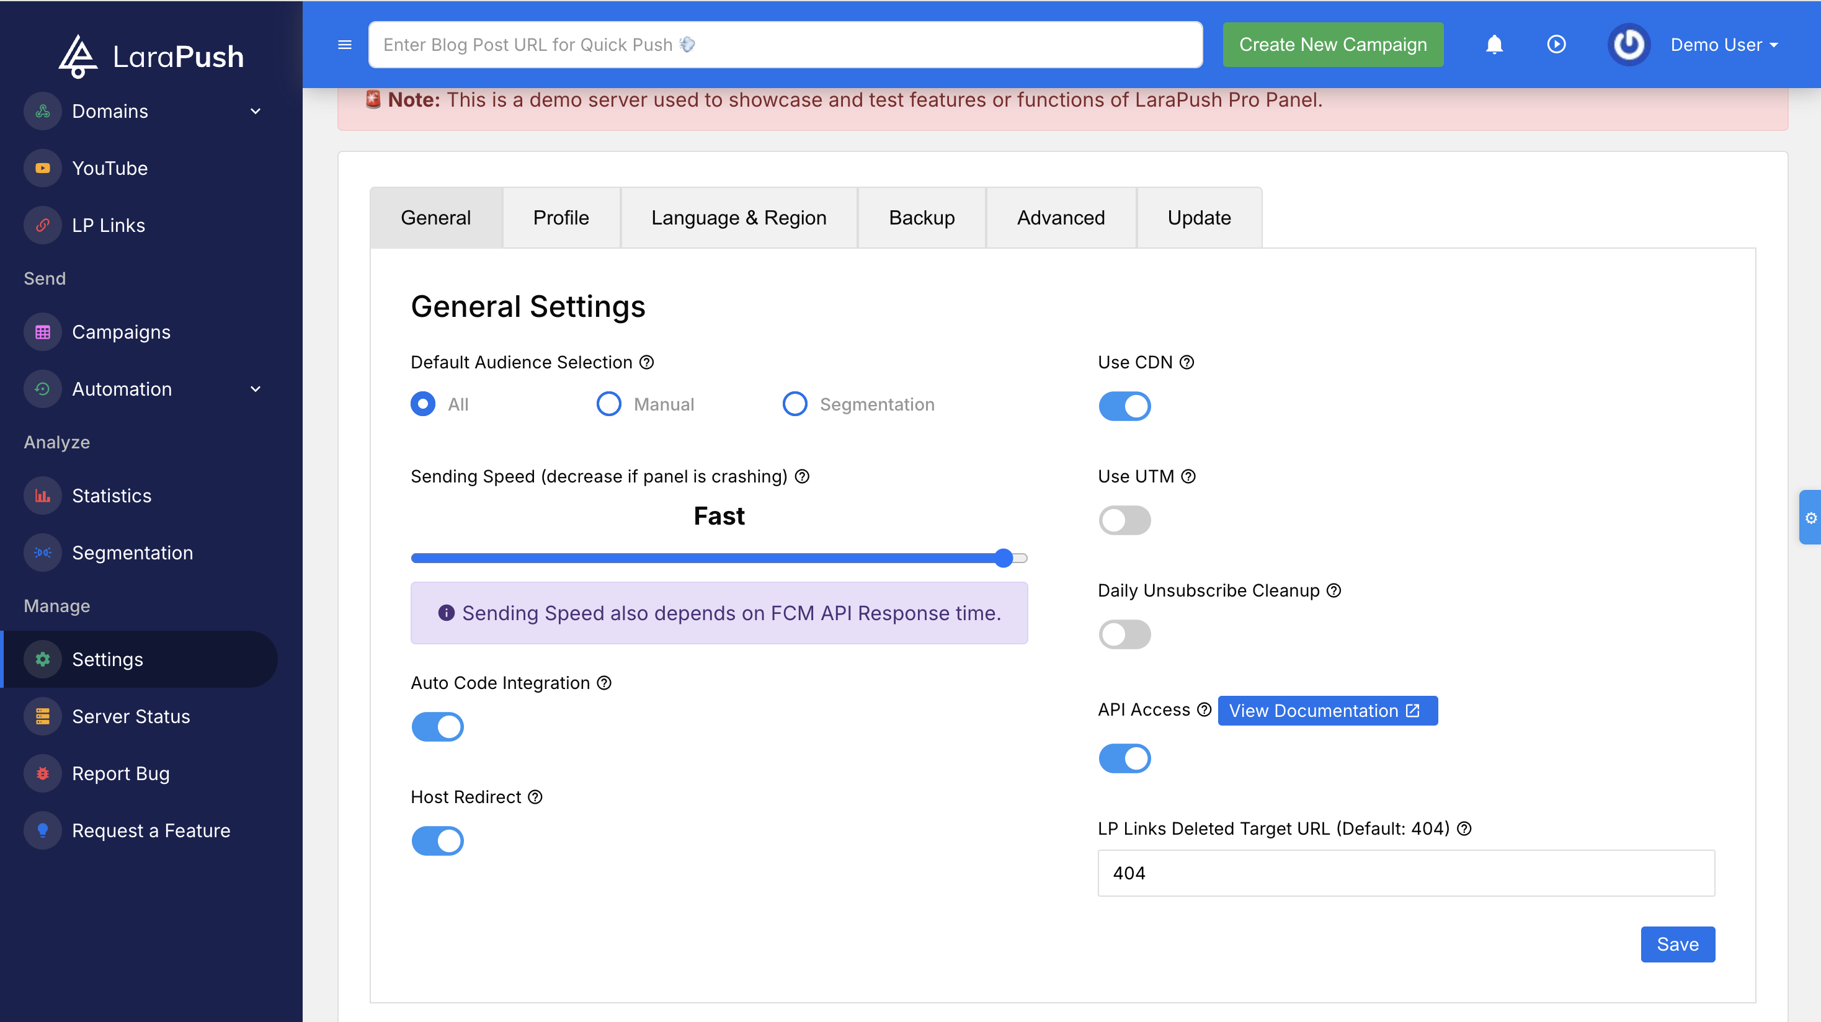Click the FCM API response time notice

(x=719, y=613)
